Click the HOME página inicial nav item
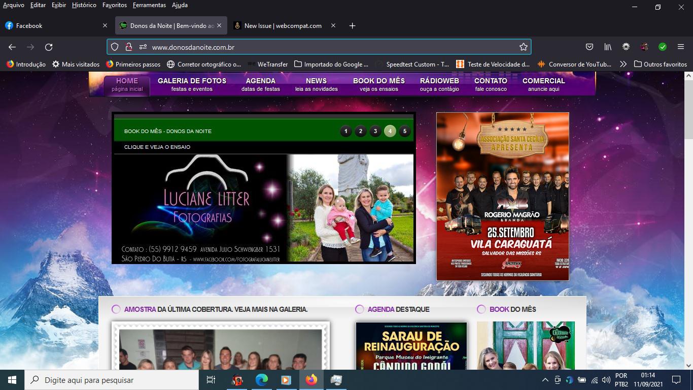The image size is (693, 390). (x=127, y=85)
